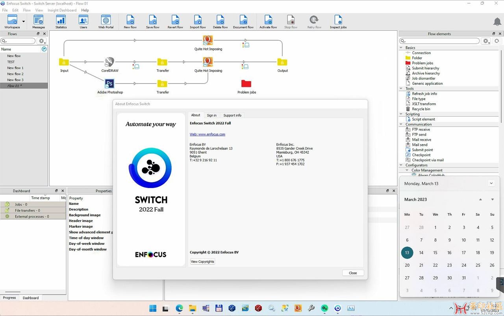Click the notification bell icon
Viewport: 504px width, 316px height.
(497, 21)
